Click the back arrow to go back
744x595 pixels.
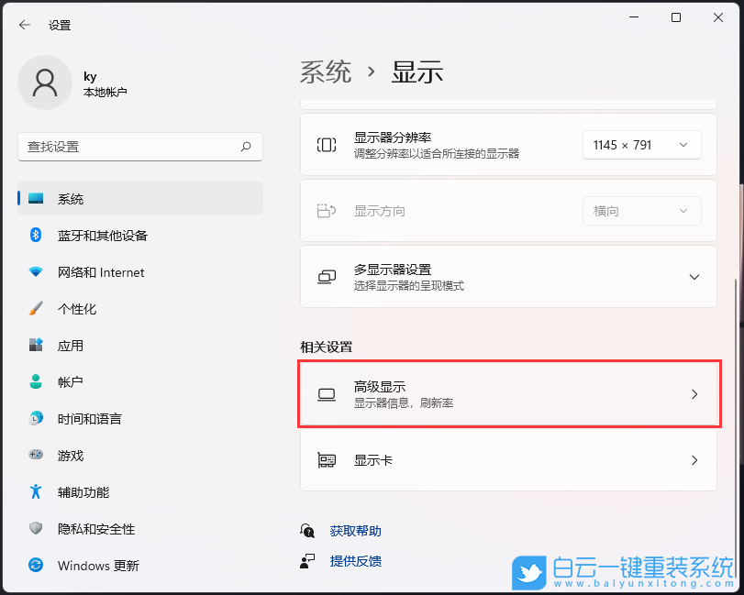[25, 25]
